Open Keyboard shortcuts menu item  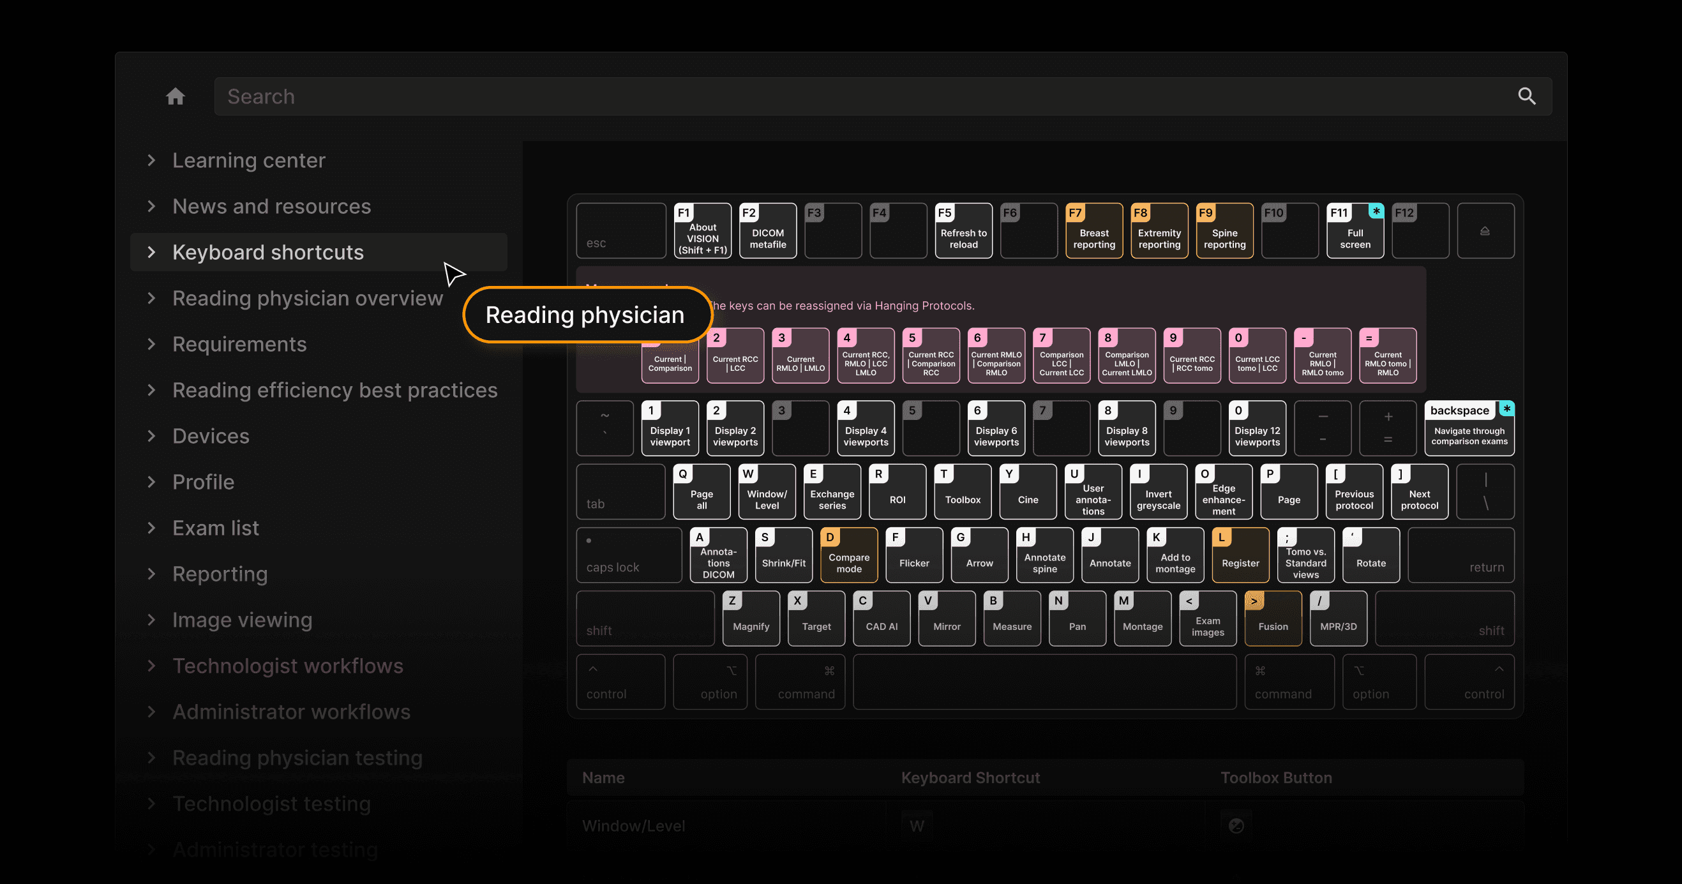[x=267, y=253]
